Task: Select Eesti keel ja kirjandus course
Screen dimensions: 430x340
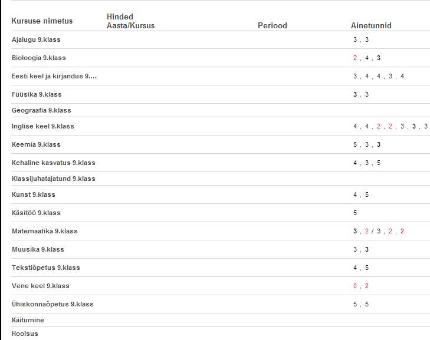Action: click(x=54, y=76)
